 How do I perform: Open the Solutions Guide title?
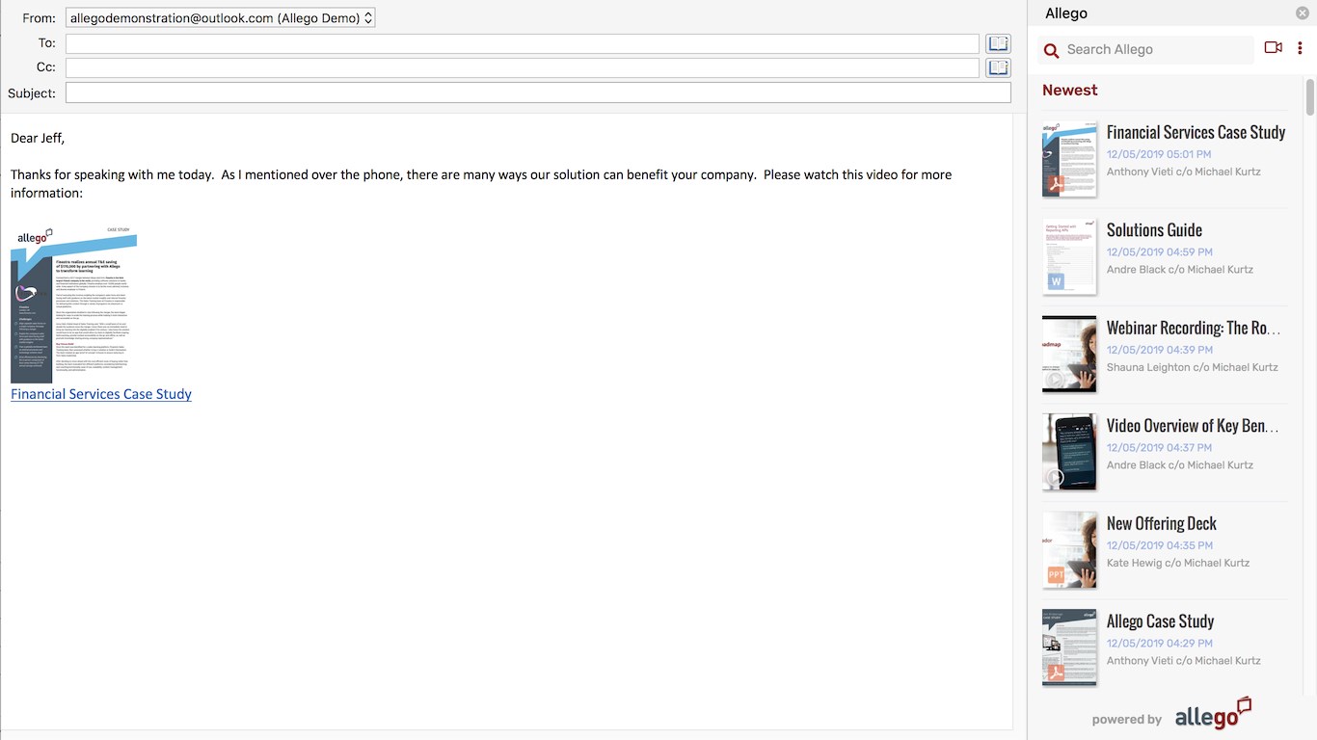pyautogui.click(x=1154, y=230)
